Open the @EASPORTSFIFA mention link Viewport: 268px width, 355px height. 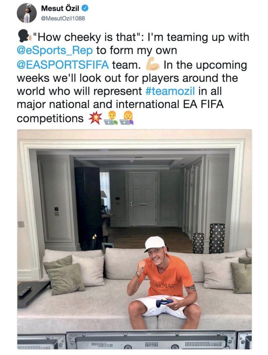click(x=63, y=64)
